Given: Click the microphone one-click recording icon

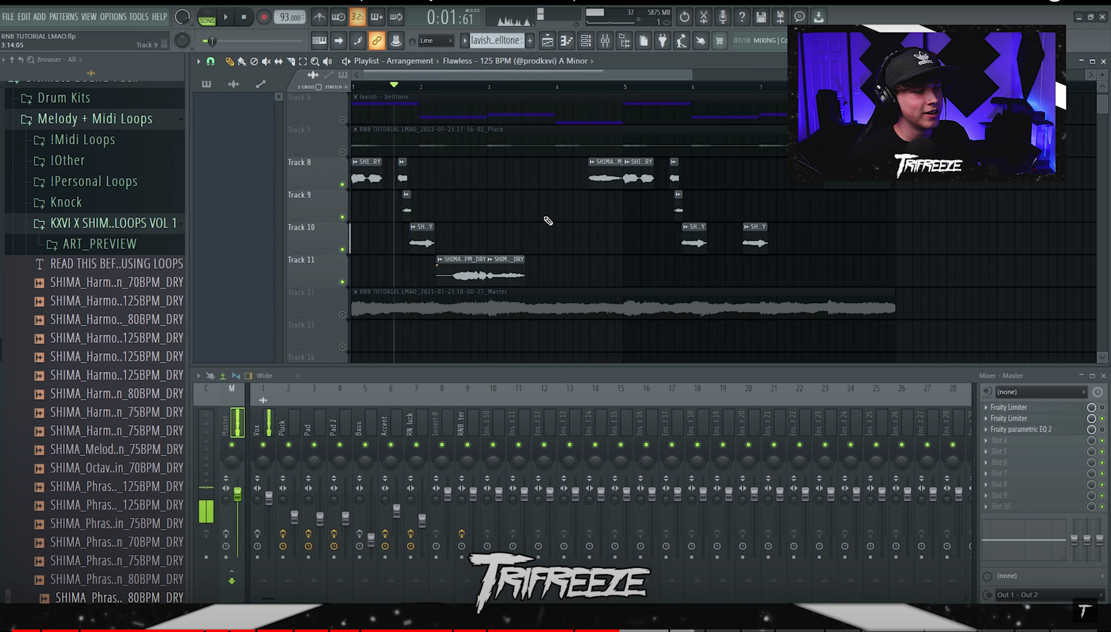Looking at the screenshot, I should (x=723, y=17).
